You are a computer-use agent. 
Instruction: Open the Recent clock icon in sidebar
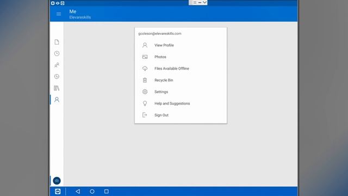57,53
